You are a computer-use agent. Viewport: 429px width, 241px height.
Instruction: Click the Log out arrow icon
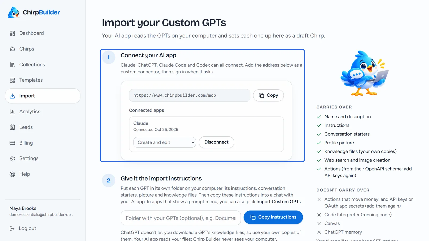click(12, 228)
